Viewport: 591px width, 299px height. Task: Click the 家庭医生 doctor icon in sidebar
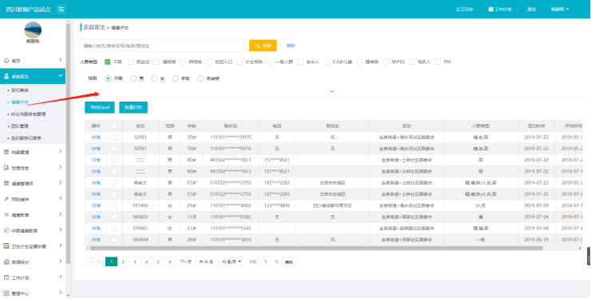click(6, 76)
